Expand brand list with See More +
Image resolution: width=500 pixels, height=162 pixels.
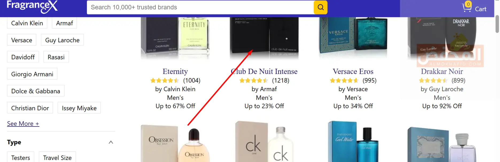(x=23, y=124)
